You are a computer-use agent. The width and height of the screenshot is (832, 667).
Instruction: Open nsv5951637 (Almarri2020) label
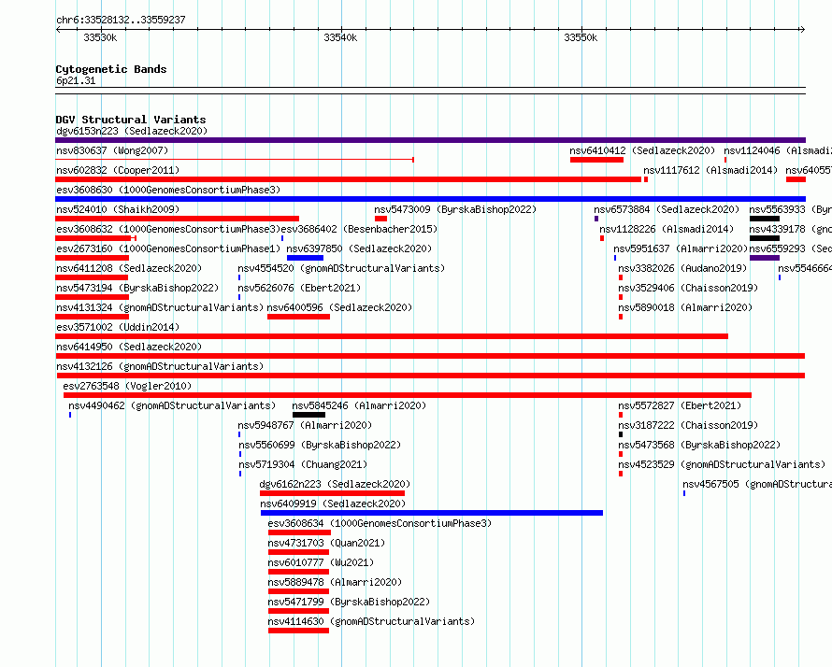click(681, 248)
